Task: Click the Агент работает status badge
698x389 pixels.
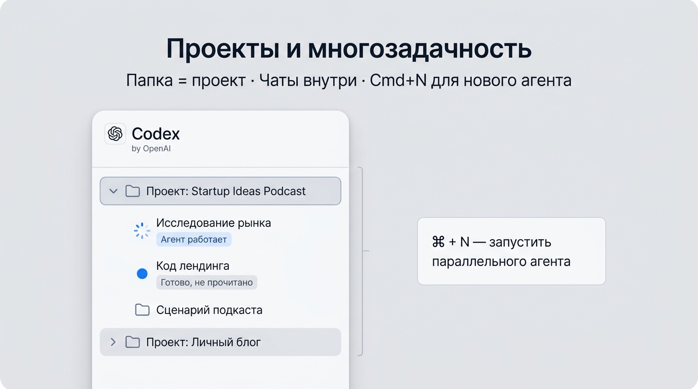Action: (194, 240)
